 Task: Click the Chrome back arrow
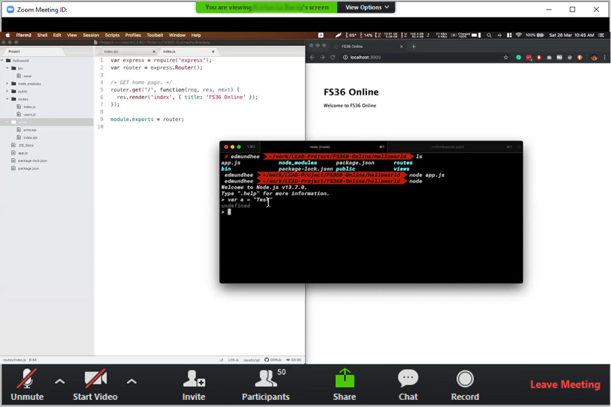312,57
